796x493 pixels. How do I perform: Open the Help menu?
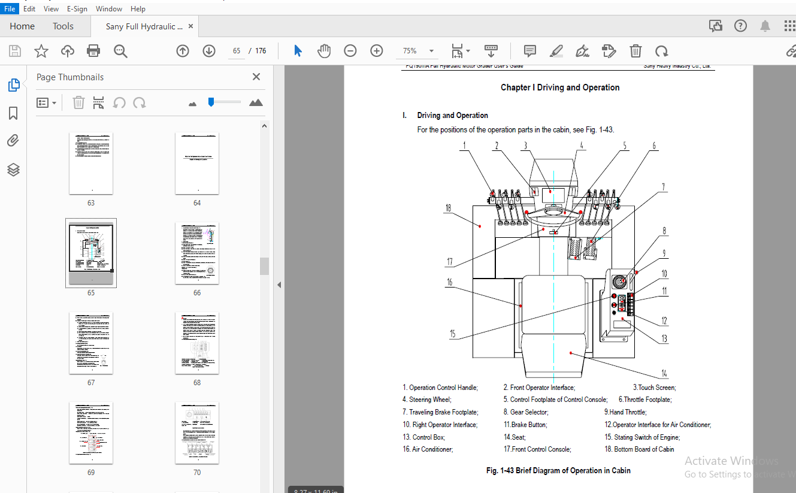coord(138,8)
